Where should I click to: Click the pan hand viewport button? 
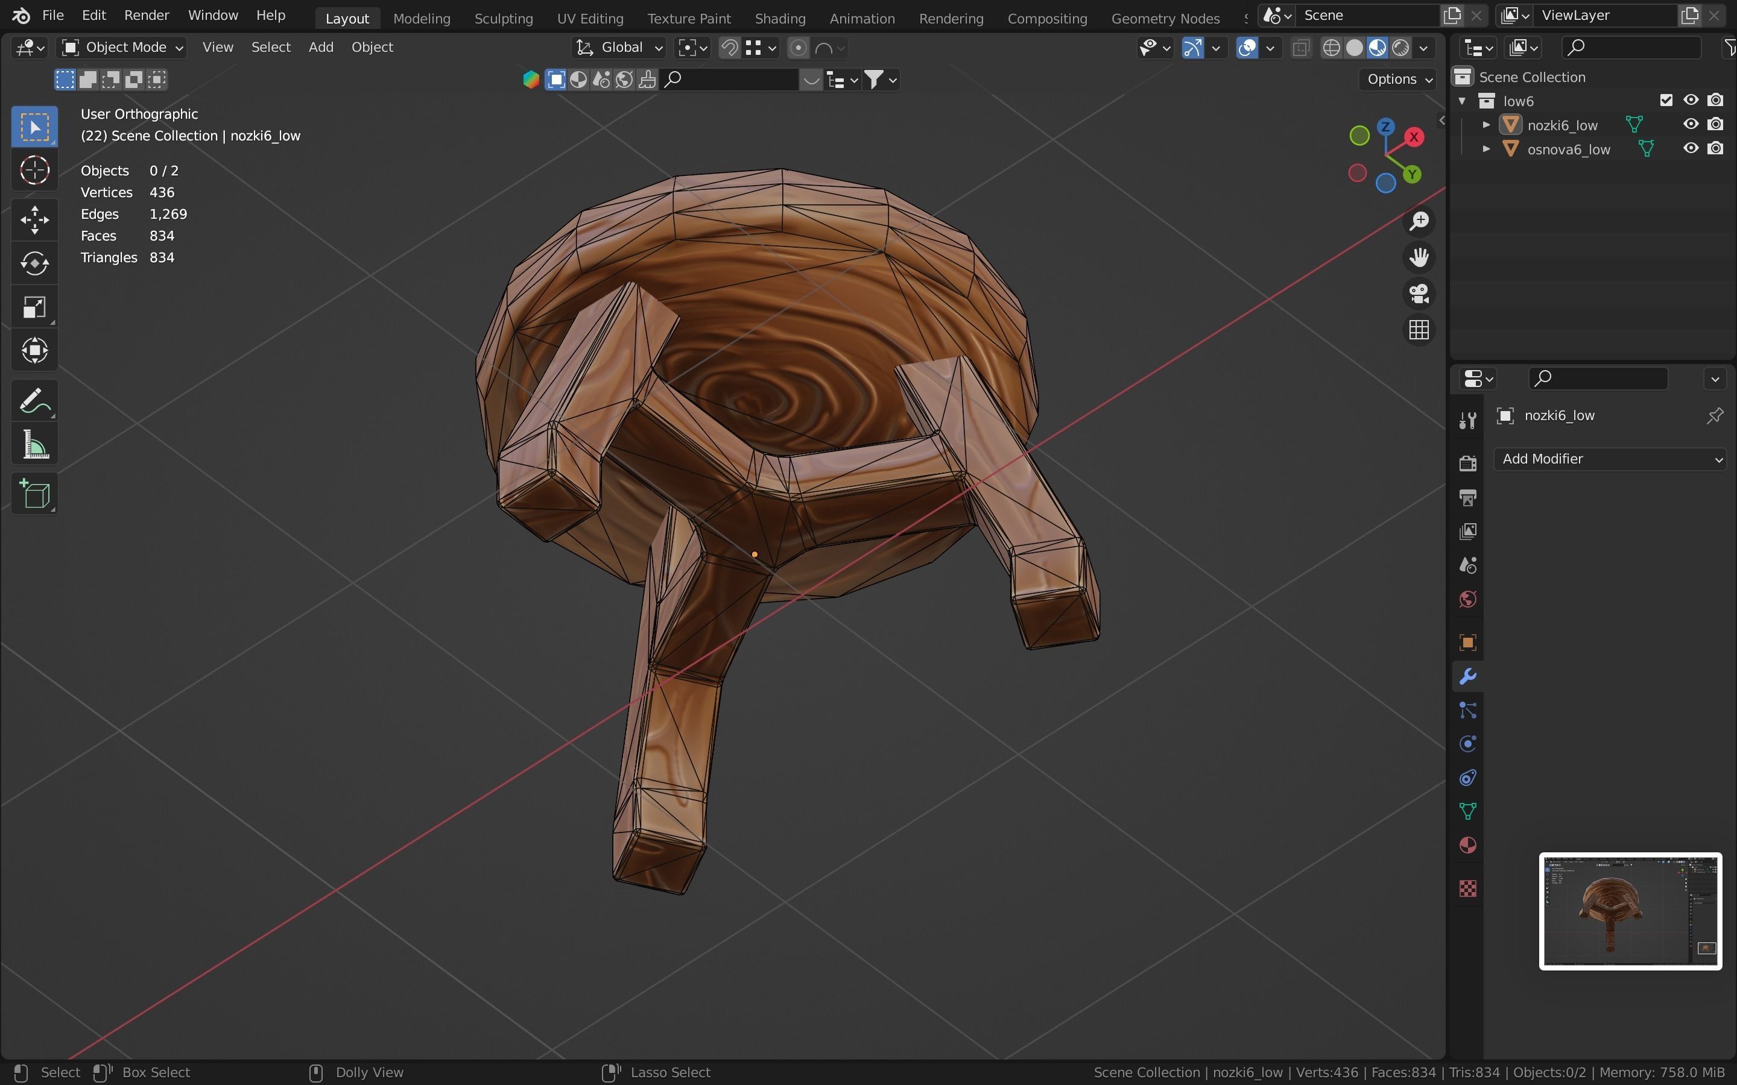[x=1419, y=257]
